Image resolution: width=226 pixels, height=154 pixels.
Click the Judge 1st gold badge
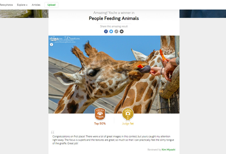tap(128, 114)
